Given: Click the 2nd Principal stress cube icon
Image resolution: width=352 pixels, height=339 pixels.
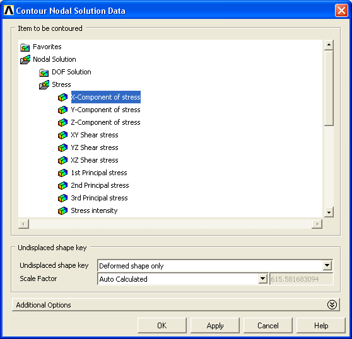Looking at the screenshot, I should tap(62, 185).
